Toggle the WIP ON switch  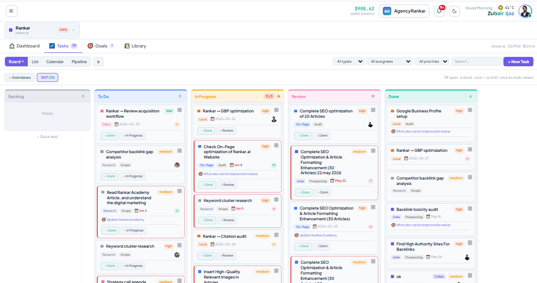tap(48, 77)
